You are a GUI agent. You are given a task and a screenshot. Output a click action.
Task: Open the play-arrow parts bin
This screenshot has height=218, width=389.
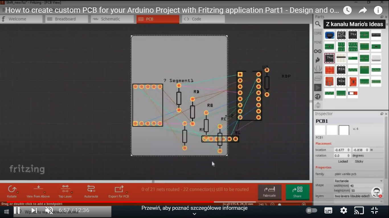pyautogui.click(x=318, y=87)
